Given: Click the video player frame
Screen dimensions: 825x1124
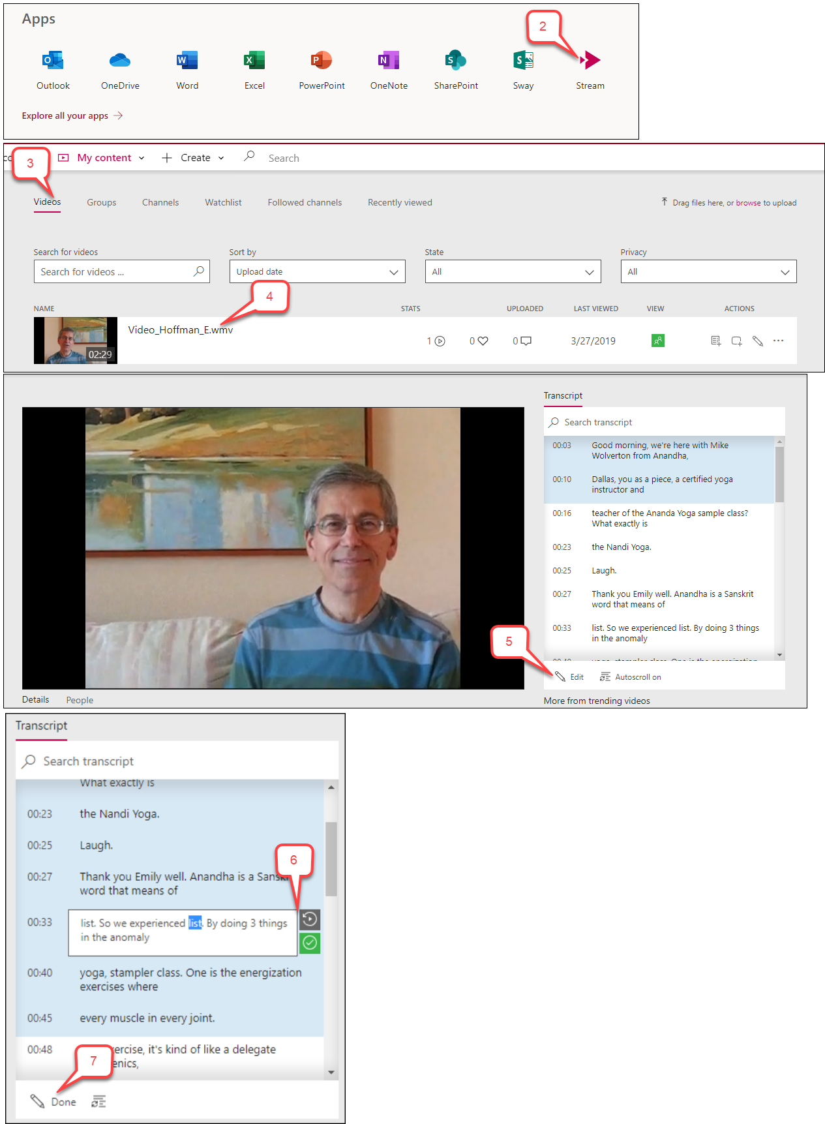Looking at the screenshot, I should [273, 548].
